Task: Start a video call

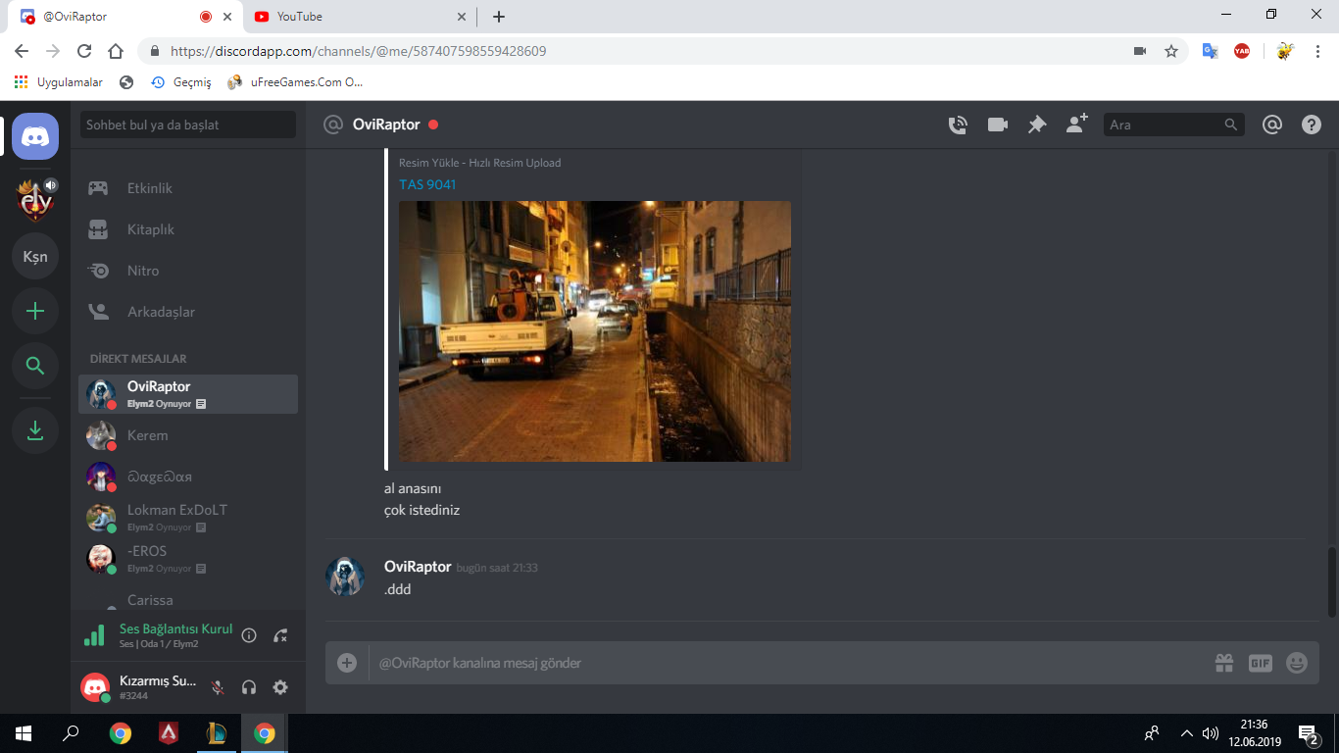Action: [x=998, y=125]
